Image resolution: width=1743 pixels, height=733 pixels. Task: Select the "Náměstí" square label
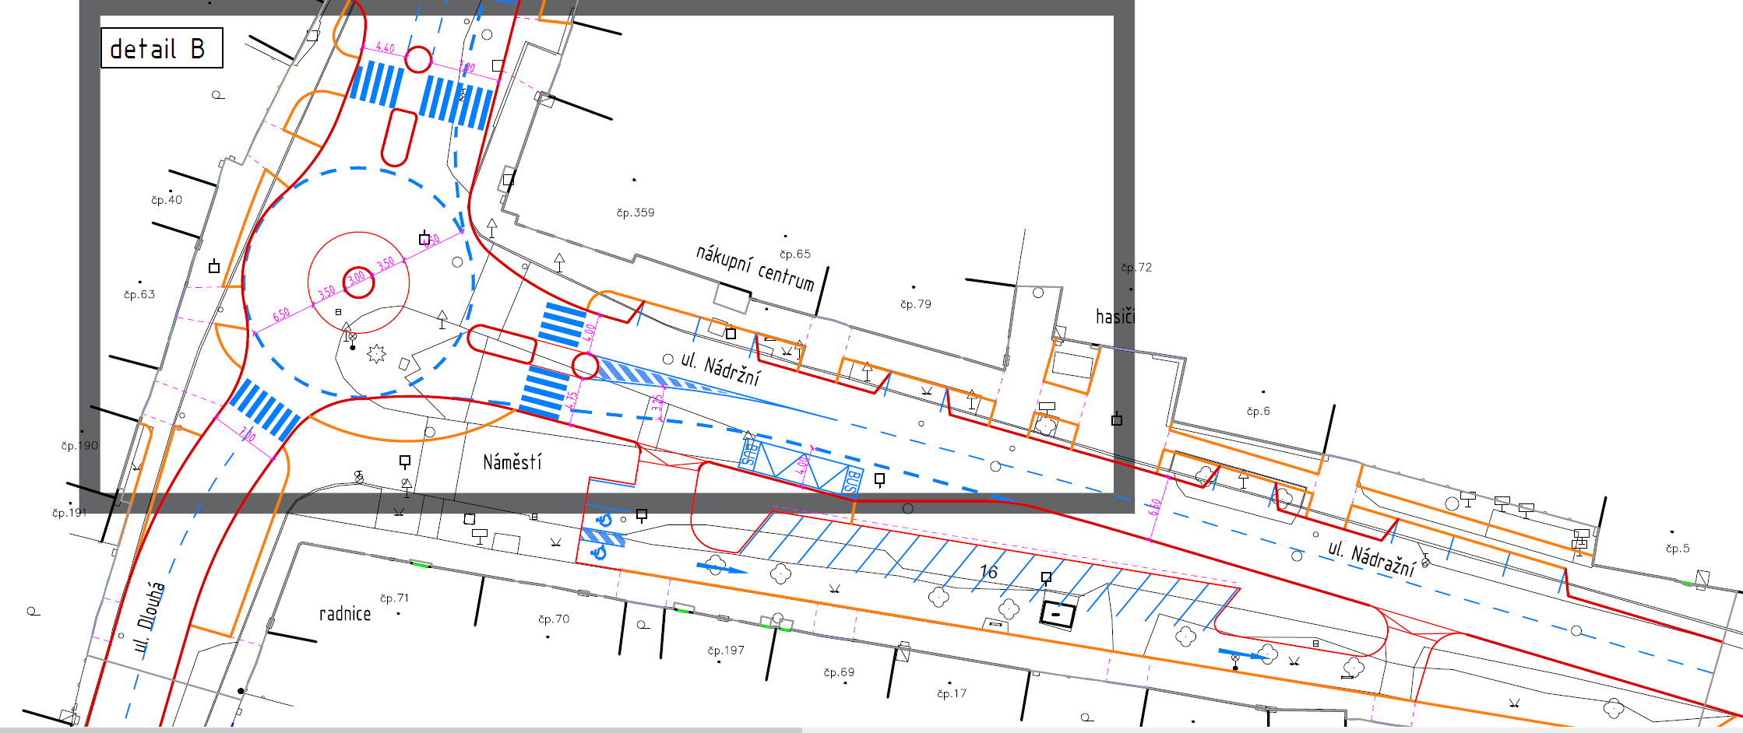[x=512, y=462]
